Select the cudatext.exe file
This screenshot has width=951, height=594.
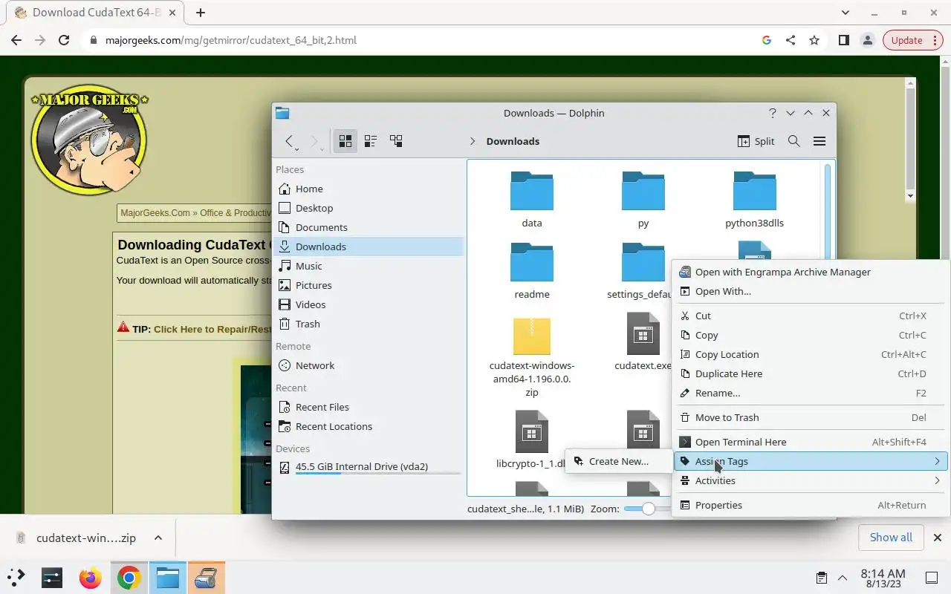point(643,342)
